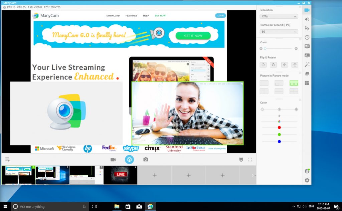Start video recording with the camcorder icon
Screen dimensions: 342x211
pos(113,160)
